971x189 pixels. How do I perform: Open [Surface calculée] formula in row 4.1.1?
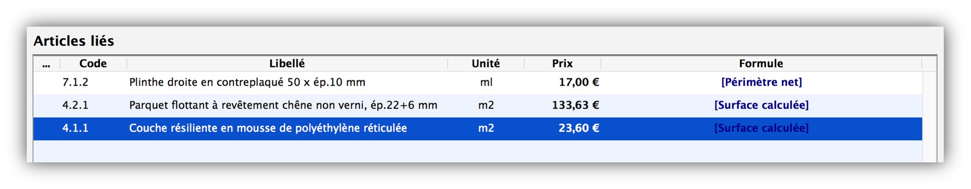(761, 128)
